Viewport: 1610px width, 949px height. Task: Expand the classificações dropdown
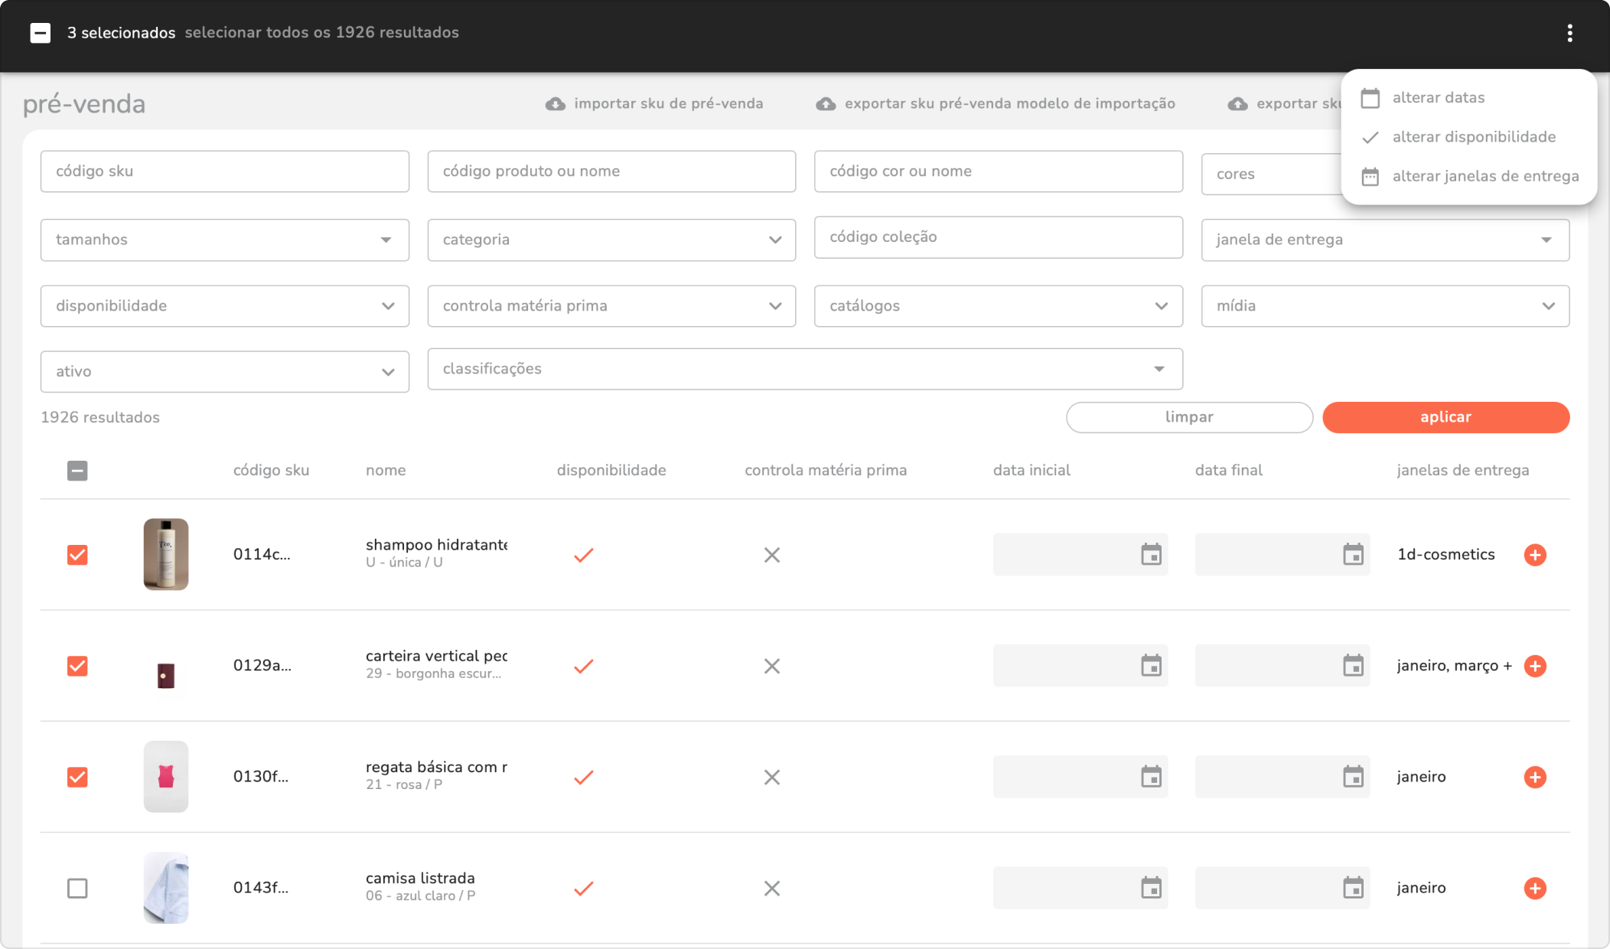pyautogui.click(x=804, y=369)
